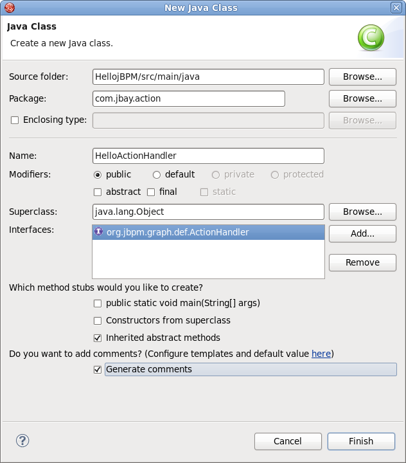Browse for the Source folder
The image size is (406, 463).
point(362,77)
